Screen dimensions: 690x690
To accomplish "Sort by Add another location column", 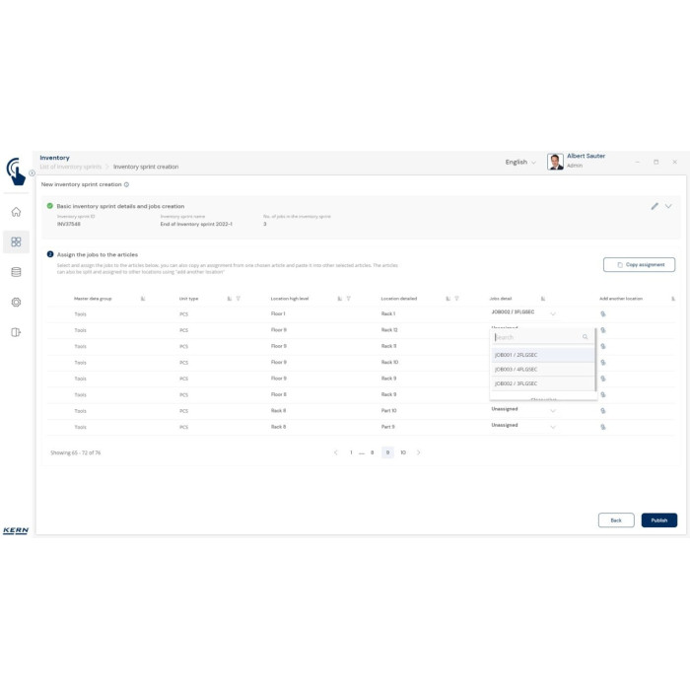I will 673,299.
